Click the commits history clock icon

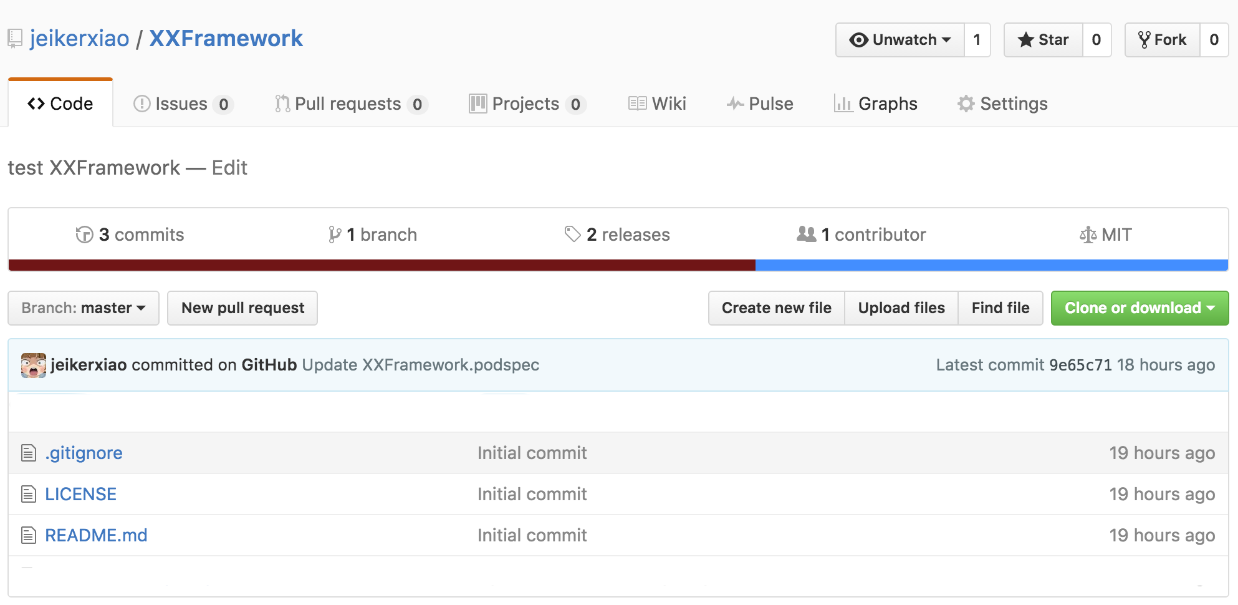click(x=84, y=235)
